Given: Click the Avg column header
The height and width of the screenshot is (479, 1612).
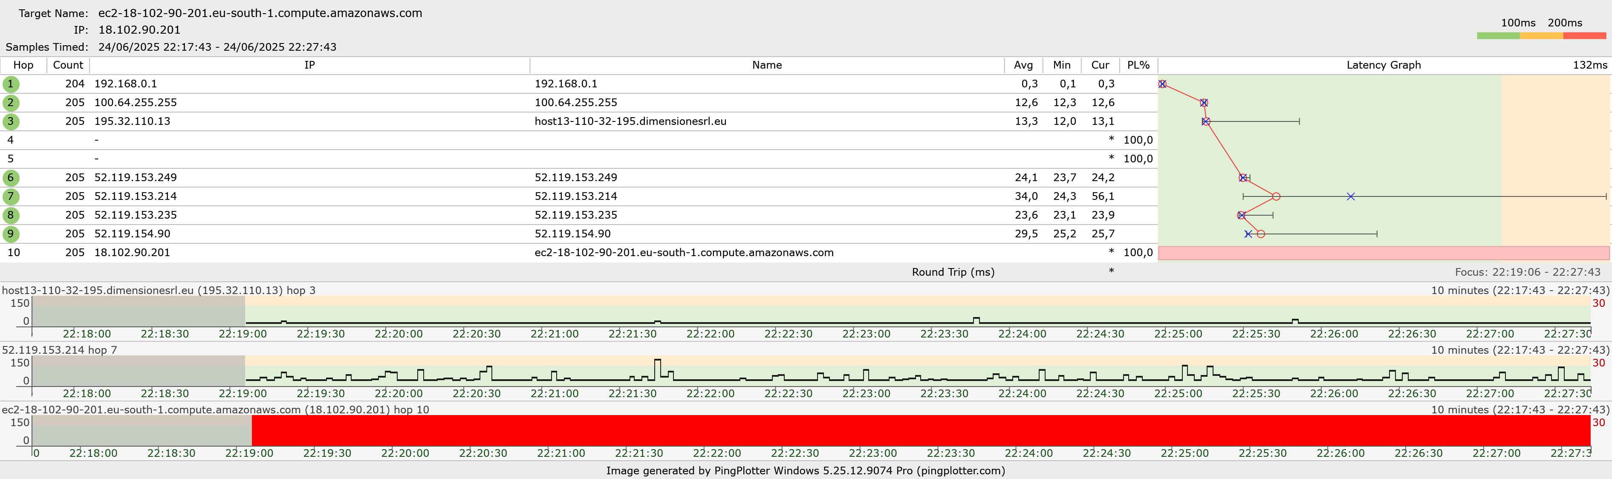Looking at the screenshot, I should coord(1023,65).
